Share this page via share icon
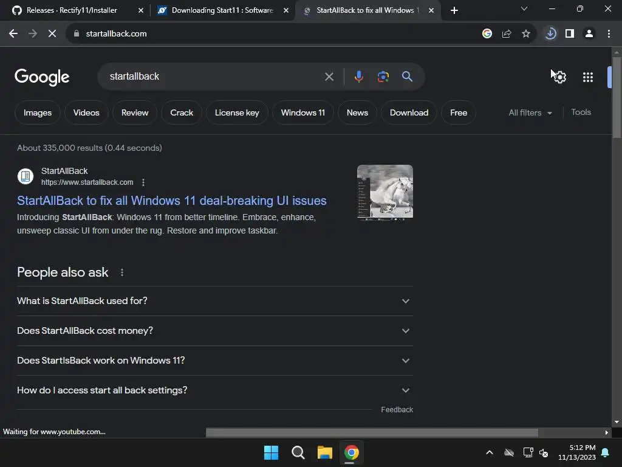Image resolution: width=622 pixels, height=467 pixels. point(507,34)
